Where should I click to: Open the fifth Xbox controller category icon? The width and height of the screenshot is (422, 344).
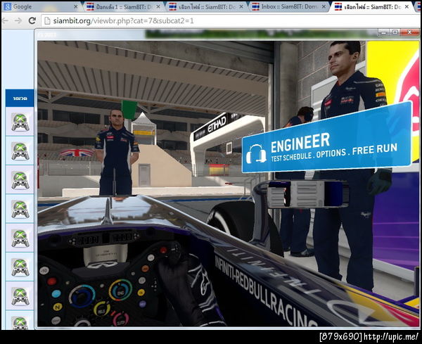coord(20,238)
